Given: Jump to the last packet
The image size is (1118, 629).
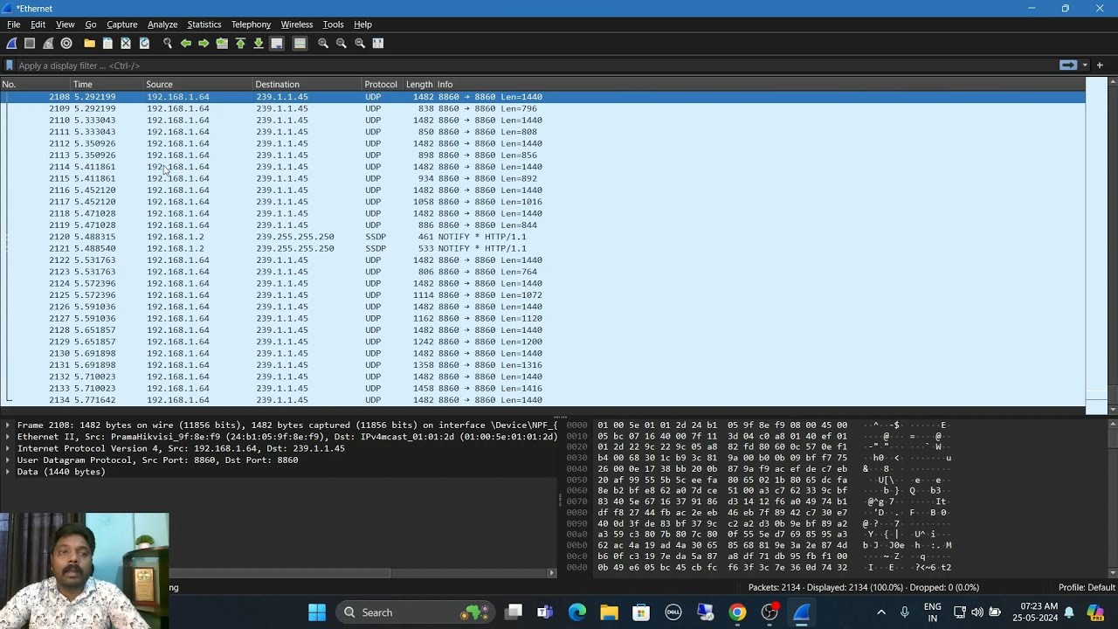Looking at the screenshot, I should point(259,43).
